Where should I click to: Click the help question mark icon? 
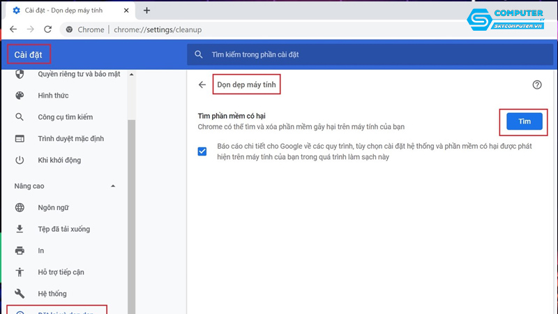(536, 84)
